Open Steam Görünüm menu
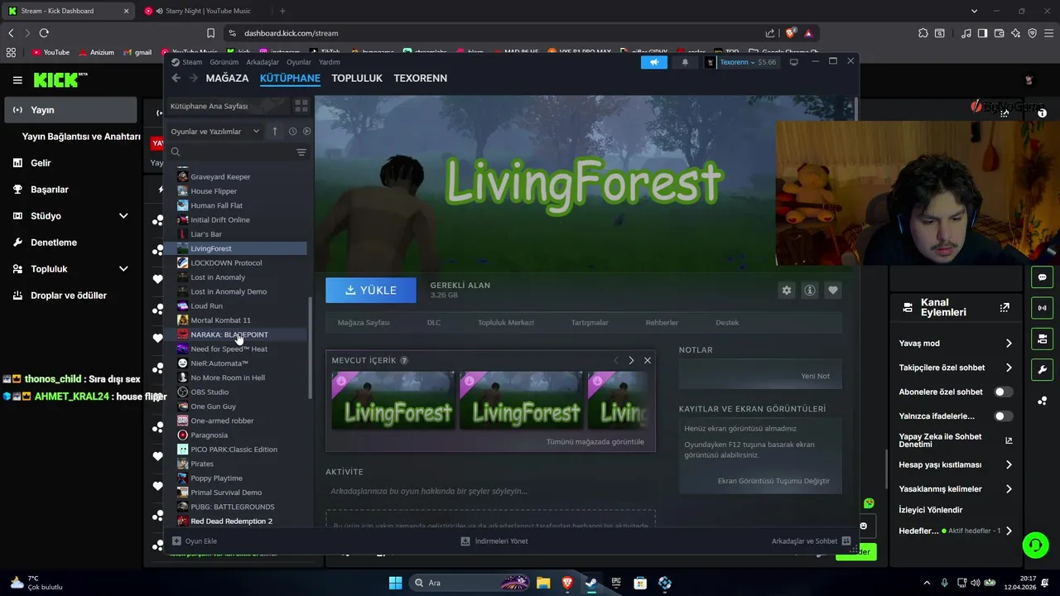 pyautogui.click(x=224, y=62)
